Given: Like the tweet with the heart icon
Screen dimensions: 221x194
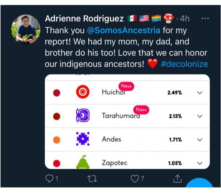Looking at the screenshot, I should tap(135, 178).
